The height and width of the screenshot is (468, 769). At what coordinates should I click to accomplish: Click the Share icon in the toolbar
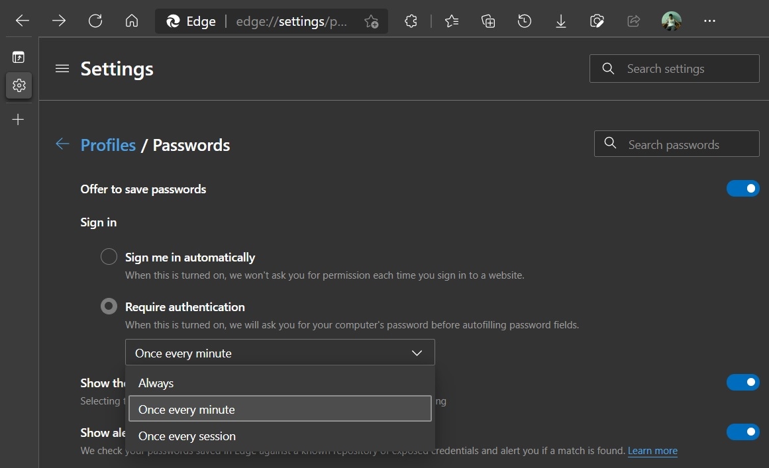(633, 21)
